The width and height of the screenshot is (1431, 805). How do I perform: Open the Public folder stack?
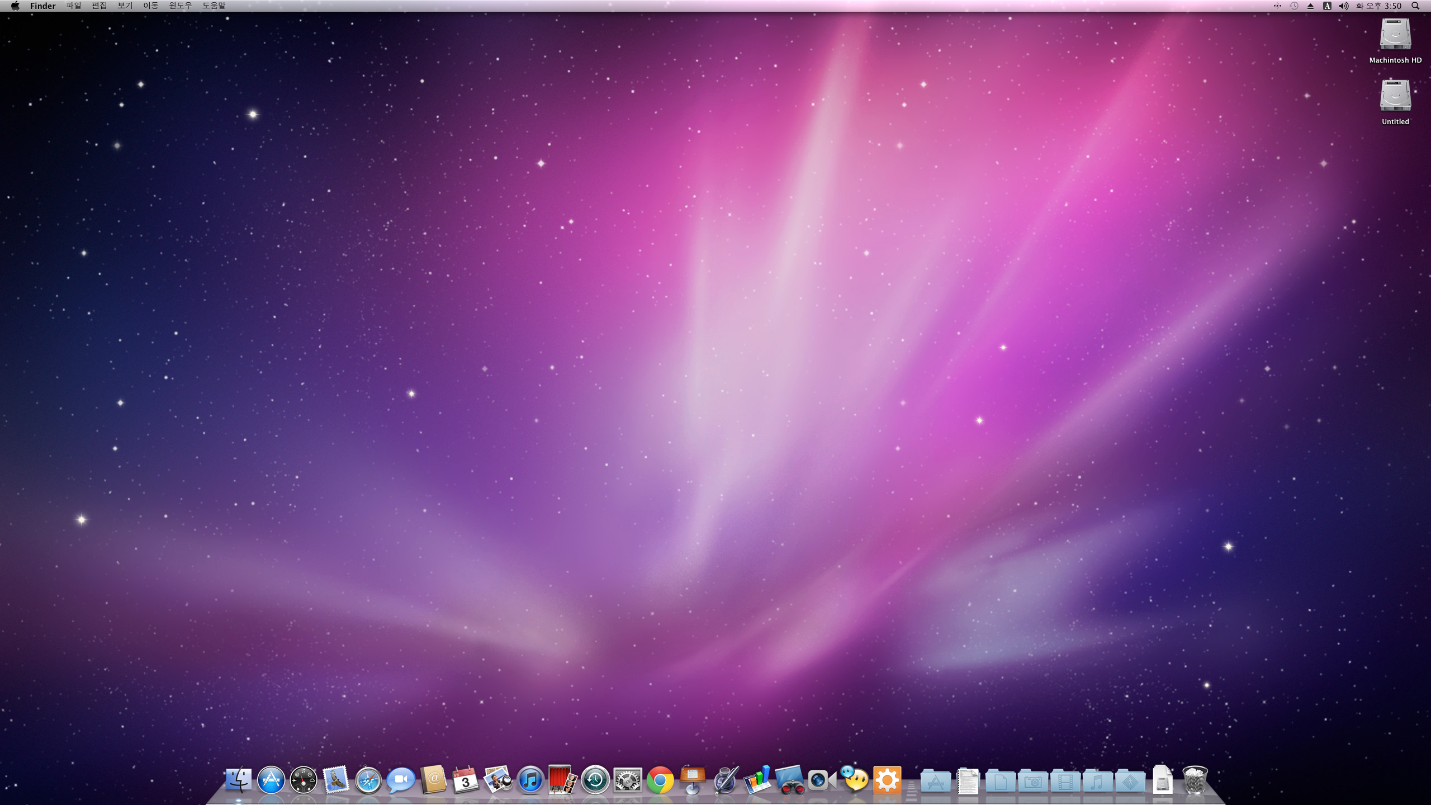click(1130, 779)
